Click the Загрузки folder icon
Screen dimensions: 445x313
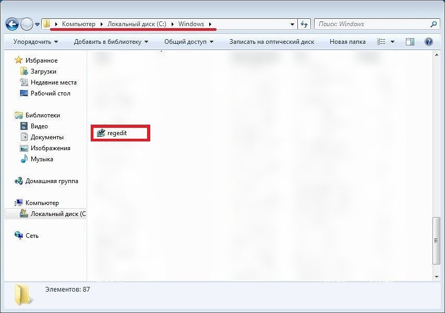[24, 71]
